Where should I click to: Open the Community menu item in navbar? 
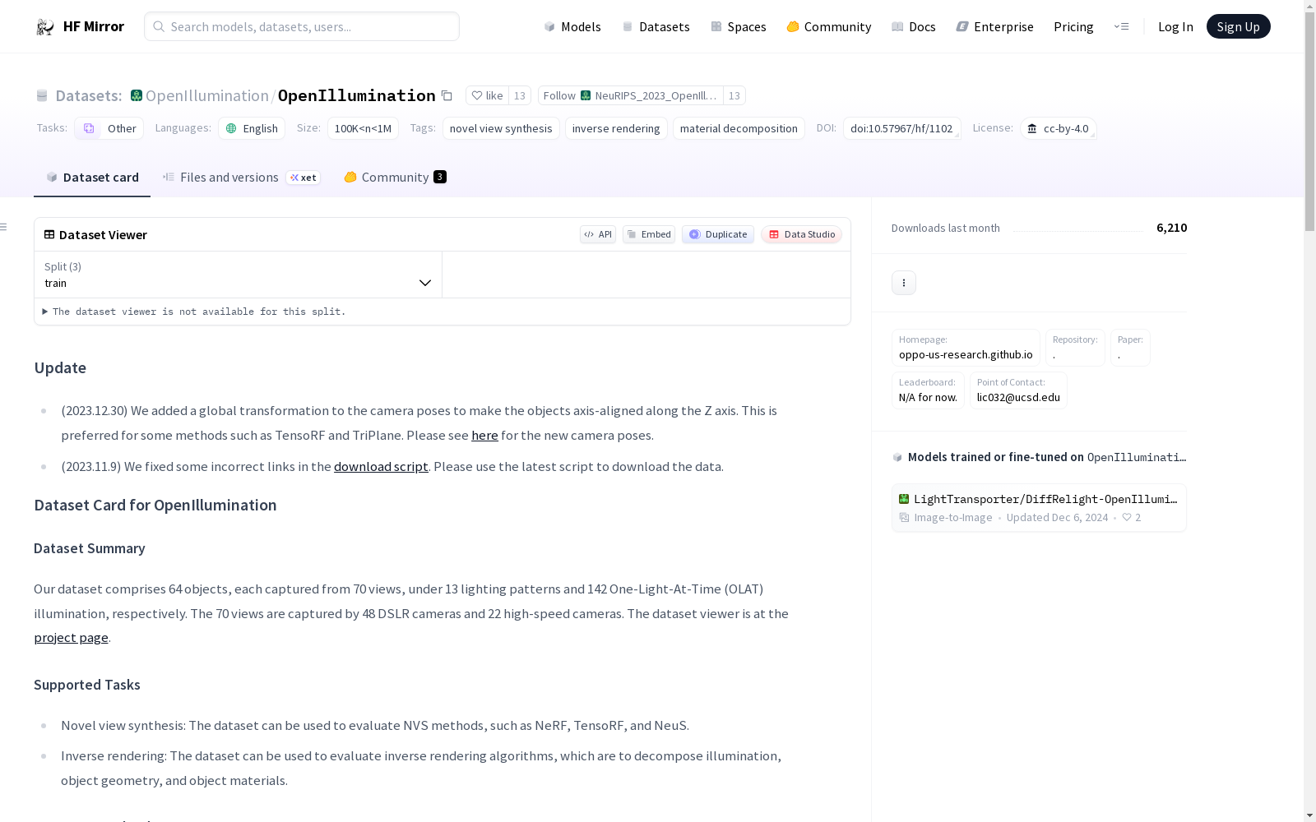(828, 26)
